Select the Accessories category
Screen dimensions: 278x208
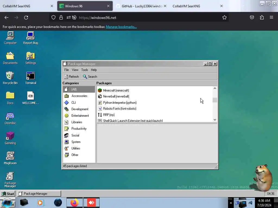point(79,96)
